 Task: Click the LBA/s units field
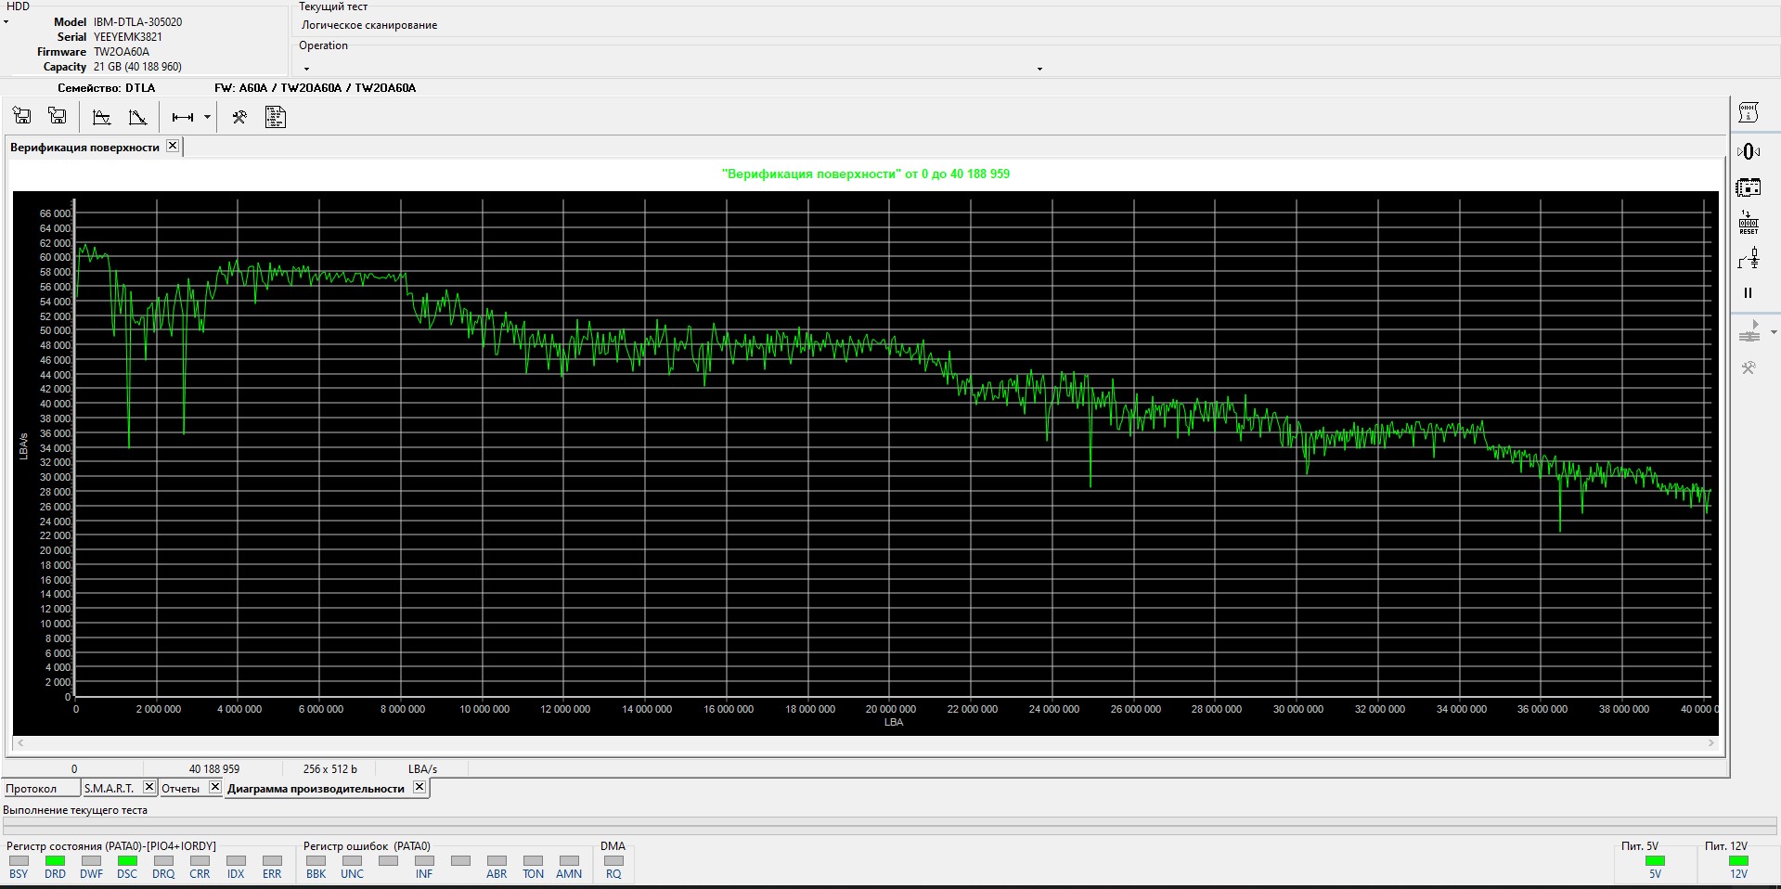pyautogui.click(x=422, y=769)
